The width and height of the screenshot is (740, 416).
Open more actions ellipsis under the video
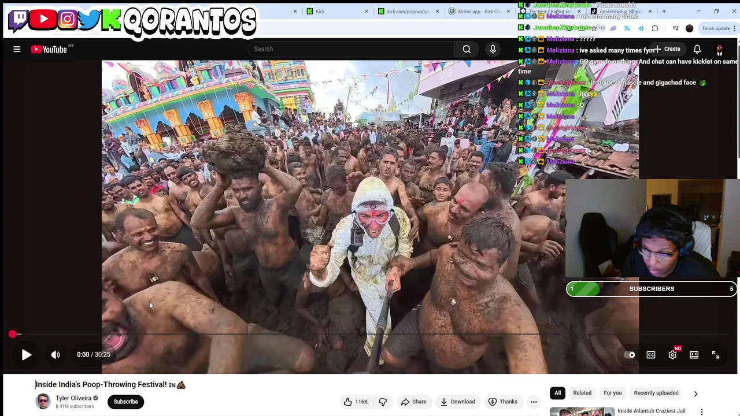tap(534, 402)
